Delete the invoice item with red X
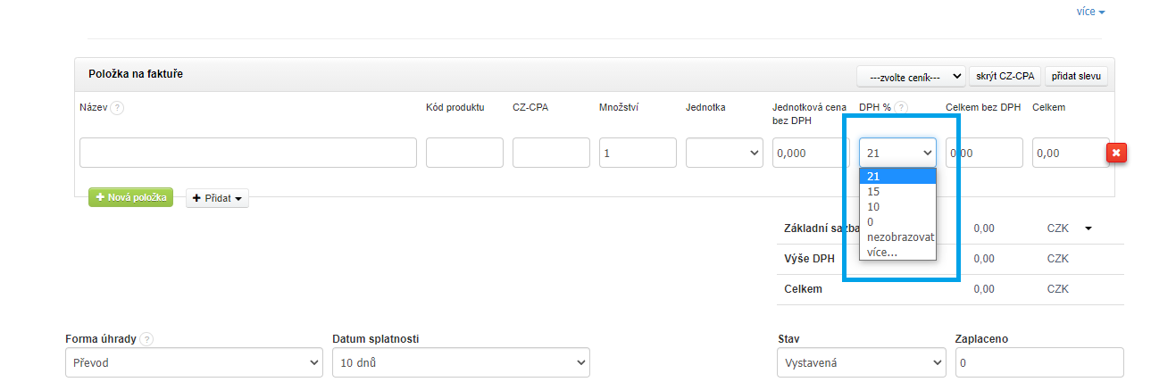Screen dimensions: 1151x382 (x=1116, y=153)
